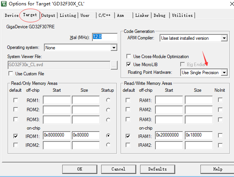This screenshot has height=177, width=234.
Task: Switch to the C/C++ tab
Action: click(105, 15)
